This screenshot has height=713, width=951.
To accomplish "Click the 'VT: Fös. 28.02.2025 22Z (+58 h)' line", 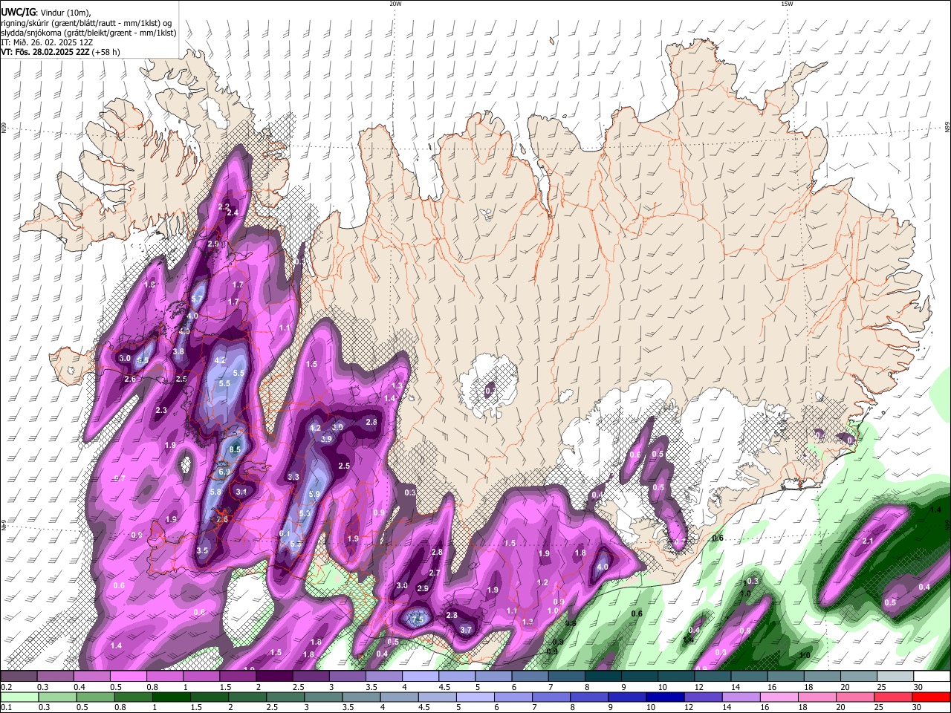I will point(60,52).
